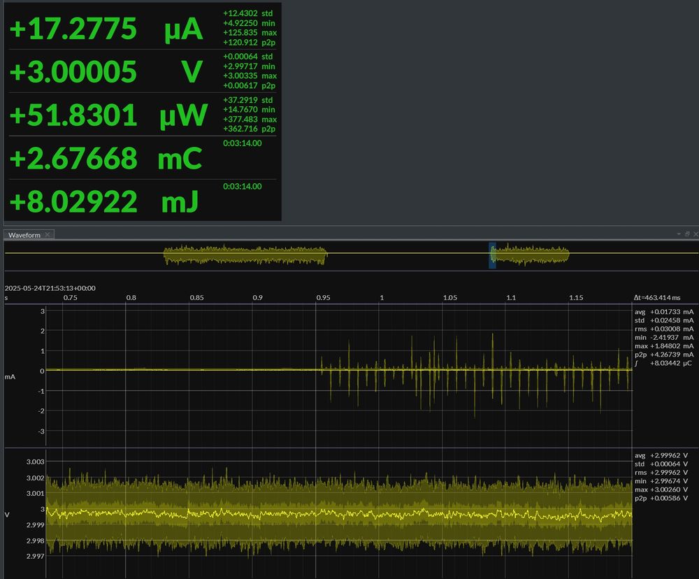Click the current +125.835 max statistic

[x=250, y=33]
